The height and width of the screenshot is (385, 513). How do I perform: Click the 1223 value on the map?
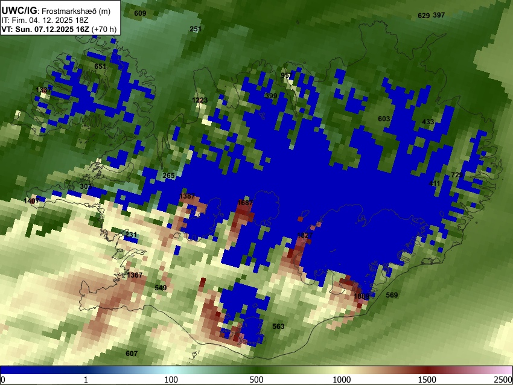click(x=200, y=100)
